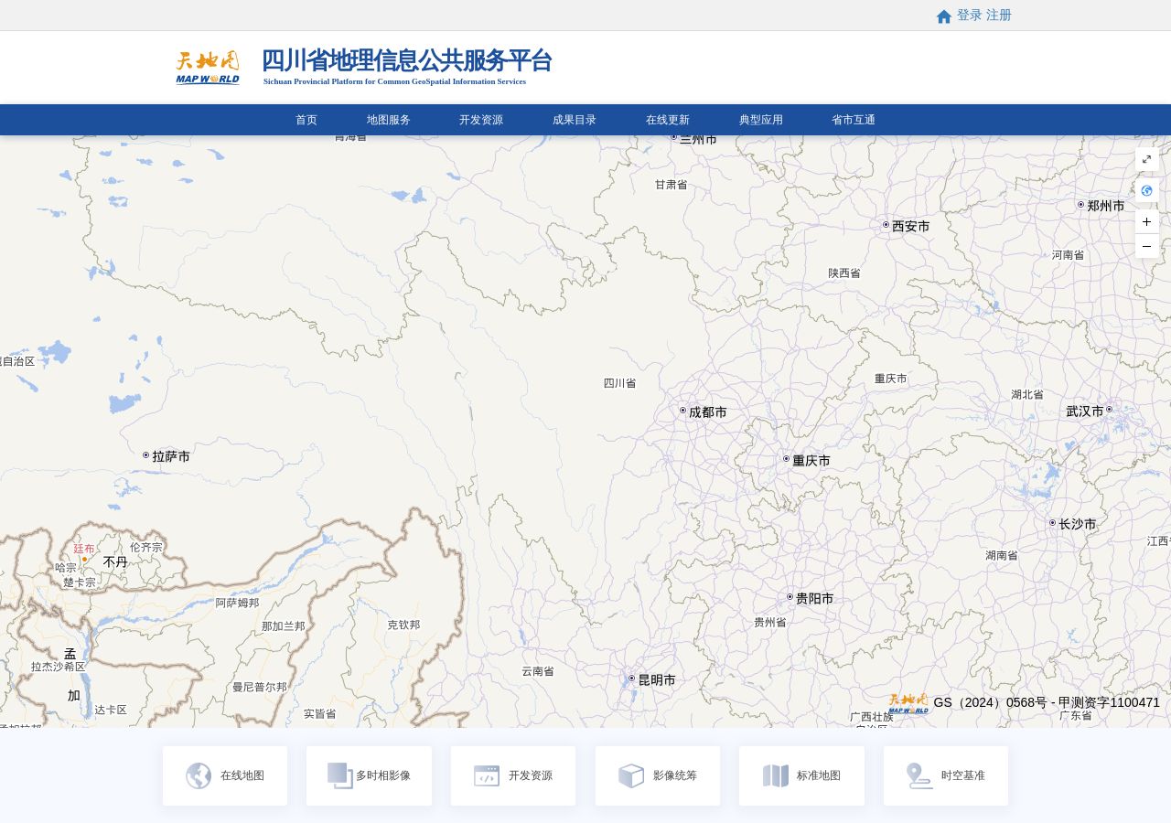Click the 天地图 logo on map corner
Viewport: 1171px width, 823px height.
point(908,703)
